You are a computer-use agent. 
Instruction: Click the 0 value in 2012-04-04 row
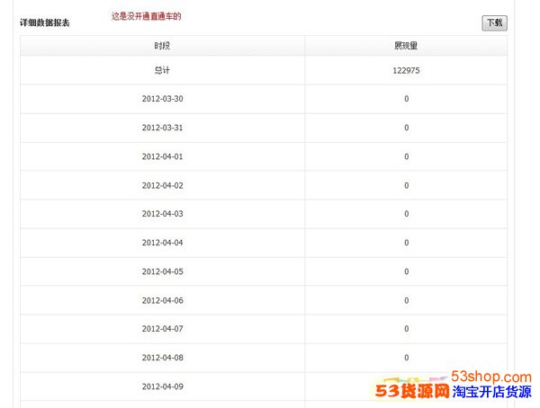click(407, 243)
